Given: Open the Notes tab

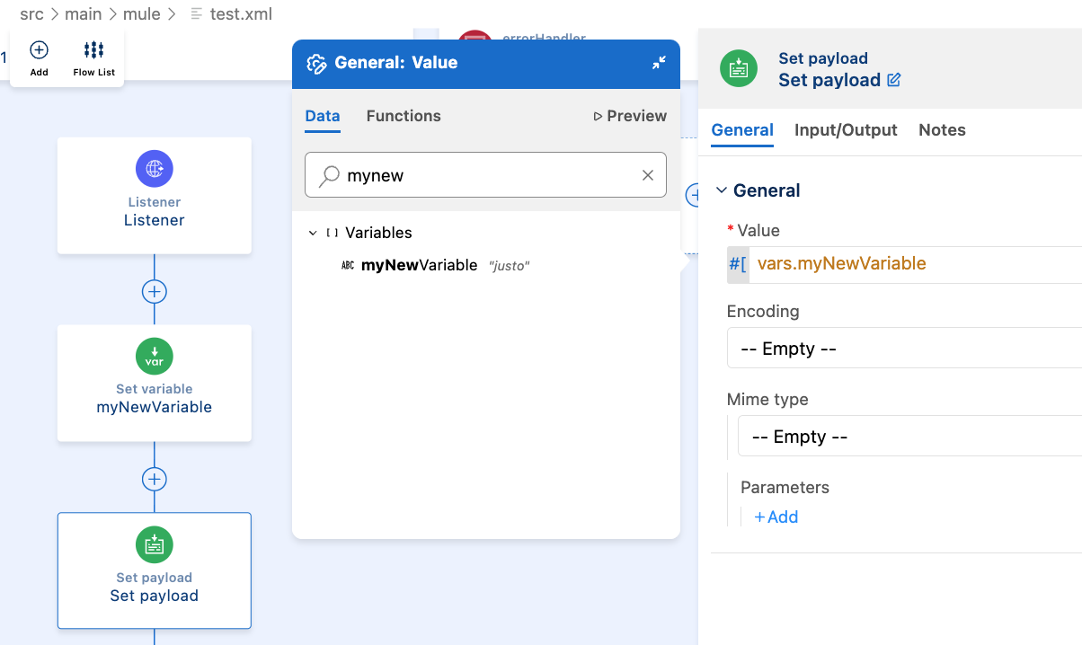Looking at the screenshot, I should pyautogui.click(x=942, y=130).
